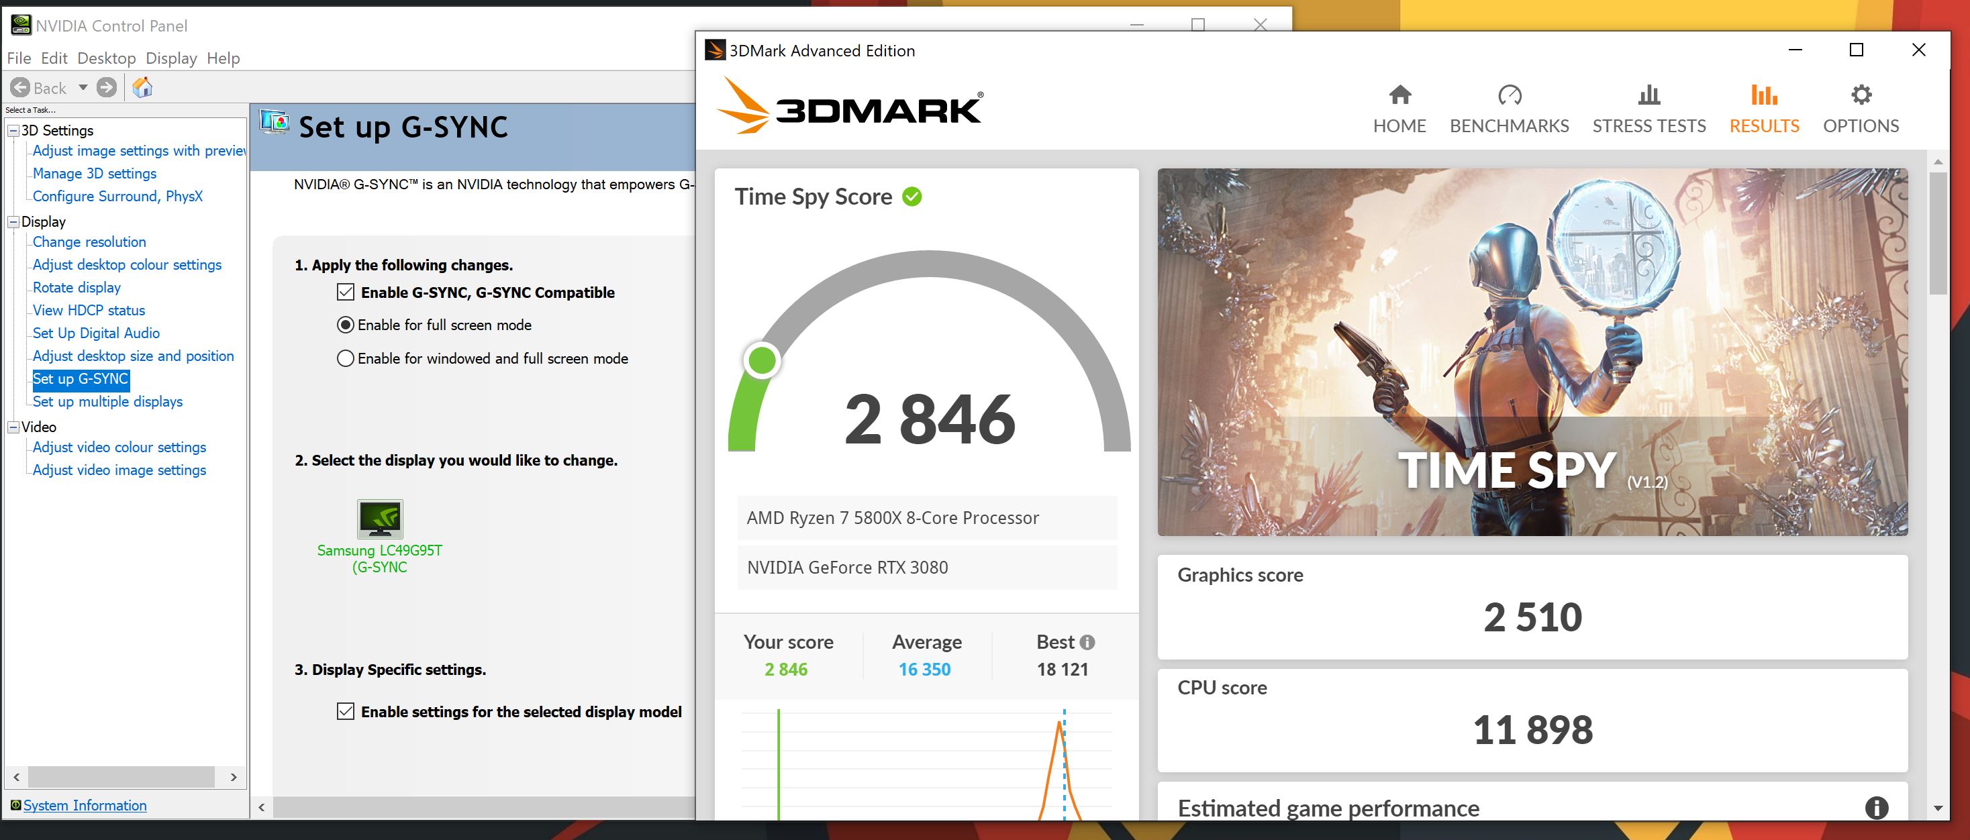The height and width of the screenshot is (840, 1970).
Task: Click the 3DMark title bar app icon
Action: point(714,50)
